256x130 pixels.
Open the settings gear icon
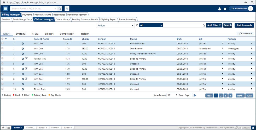225,9
